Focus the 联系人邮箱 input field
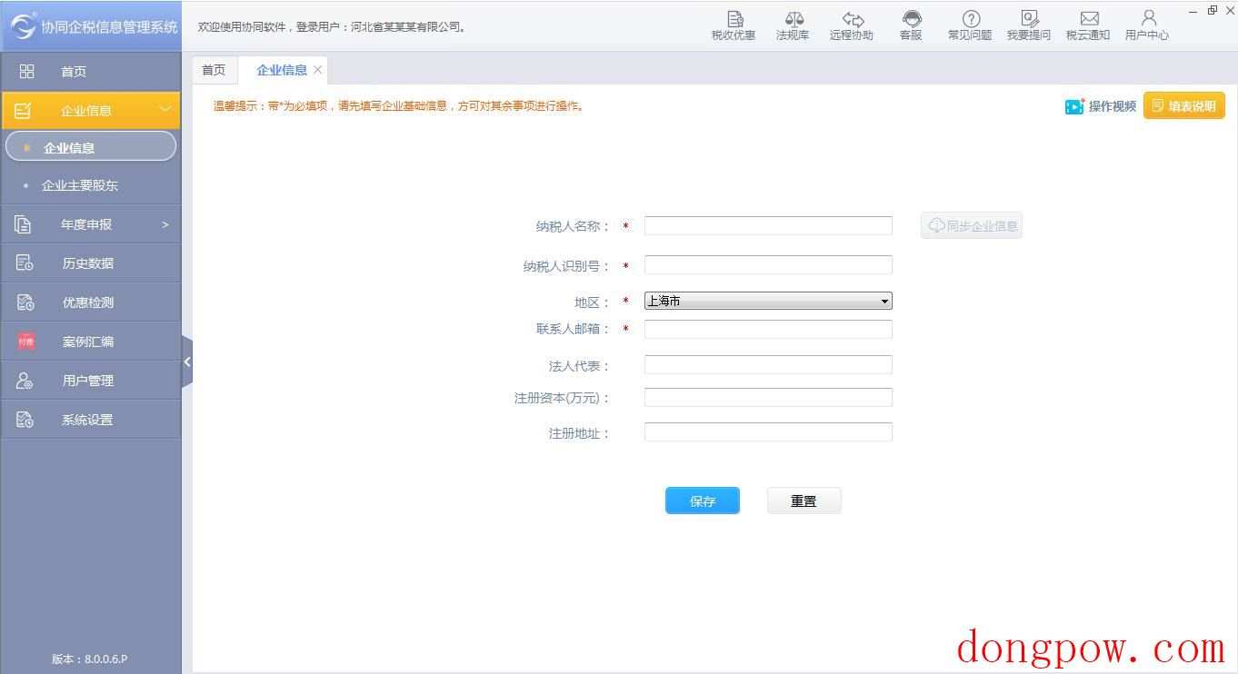Viewport: 1238px width, 674px height. tap(768, 329)
